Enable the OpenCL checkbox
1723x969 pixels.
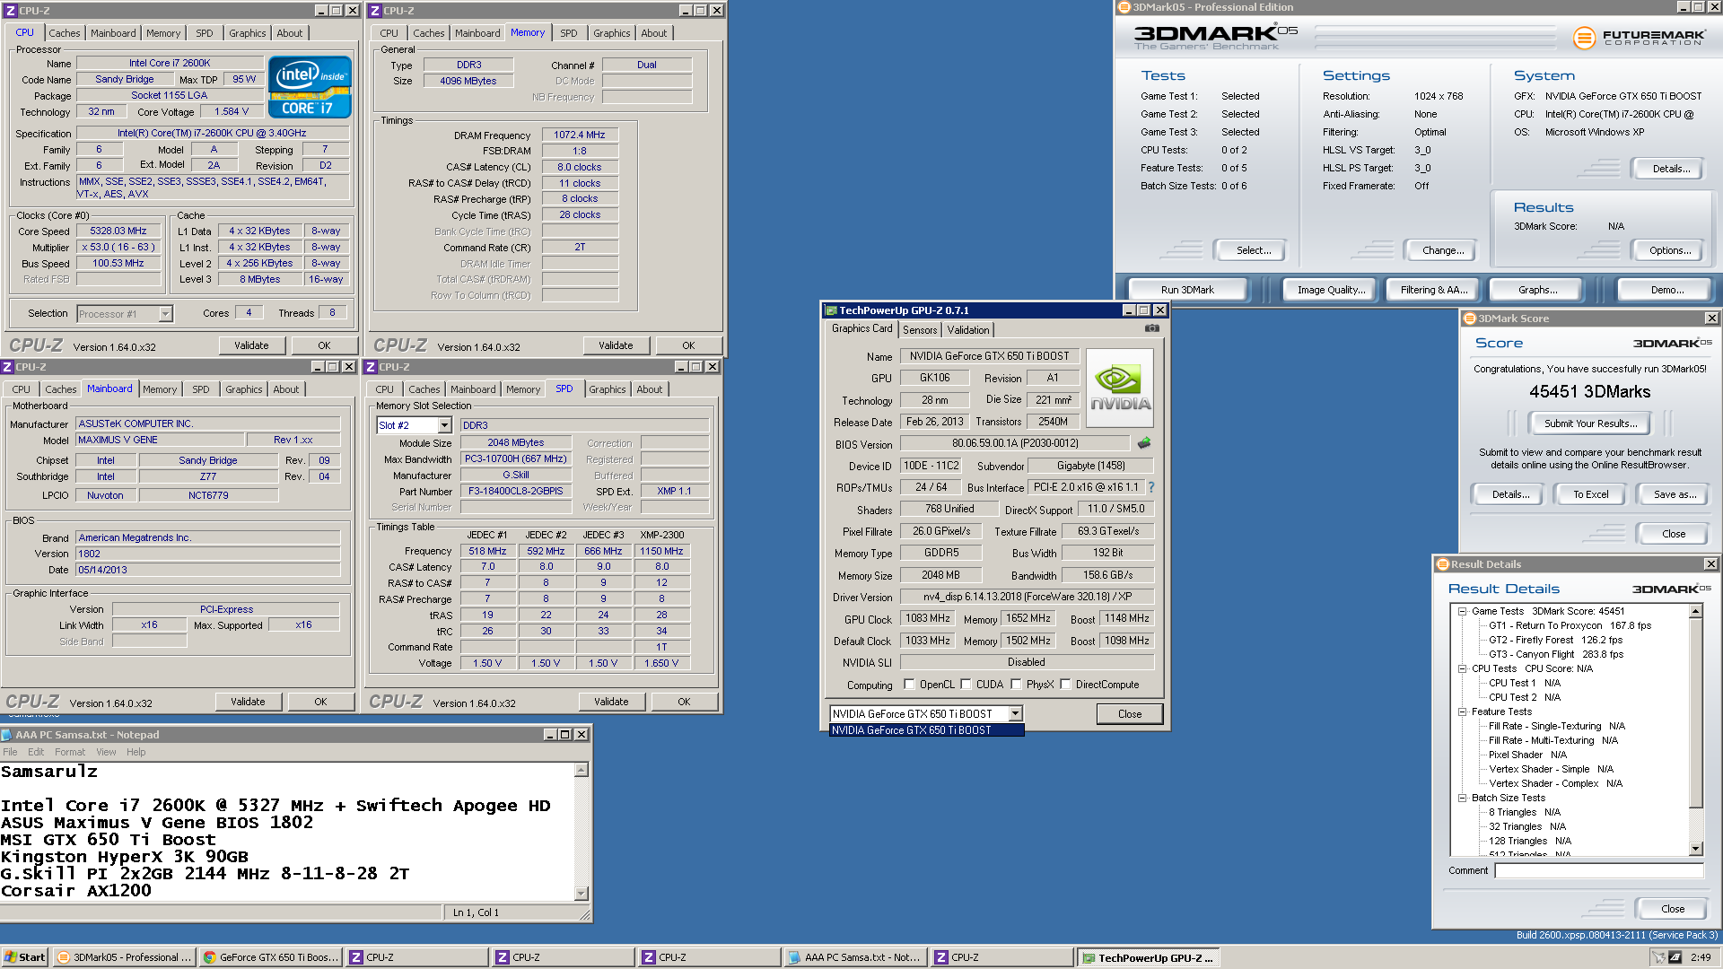[909, 685]
